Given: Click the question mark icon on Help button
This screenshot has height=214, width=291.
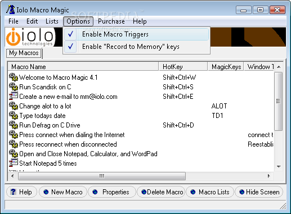Looking at the screenshot, I should tap(13, 192).
